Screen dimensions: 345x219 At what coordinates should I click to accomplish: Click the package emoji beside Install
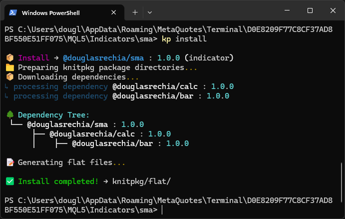[9, 58]
